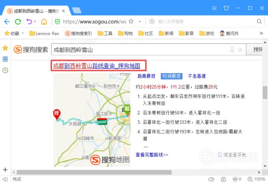The height and width of the screenshot is (183, 268).
Task: Open the main menu hamburger icon
Action: (214, 8)
